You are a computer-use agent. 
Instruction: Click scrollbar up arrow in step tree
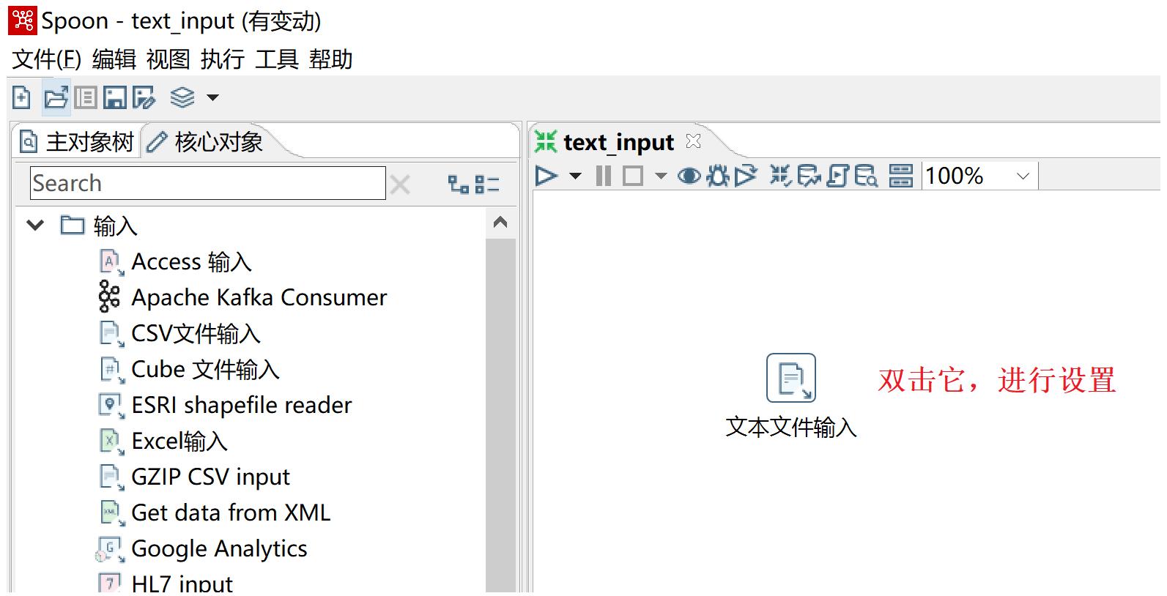pos(500,222)
